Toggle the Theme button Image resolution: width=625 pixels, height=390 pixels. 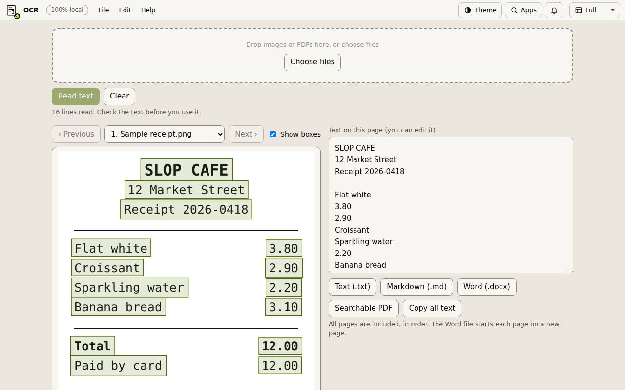(480, 10)
